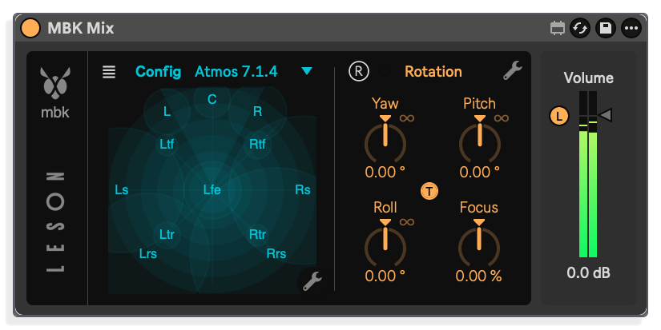Select the Rrs speaker label
The image size is (661, 330).
[x=276, y=254]
